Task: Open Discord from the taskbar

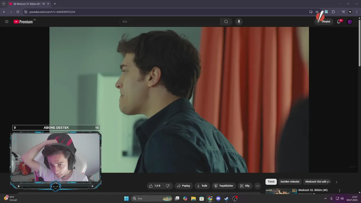Action: tap(218, 198)
